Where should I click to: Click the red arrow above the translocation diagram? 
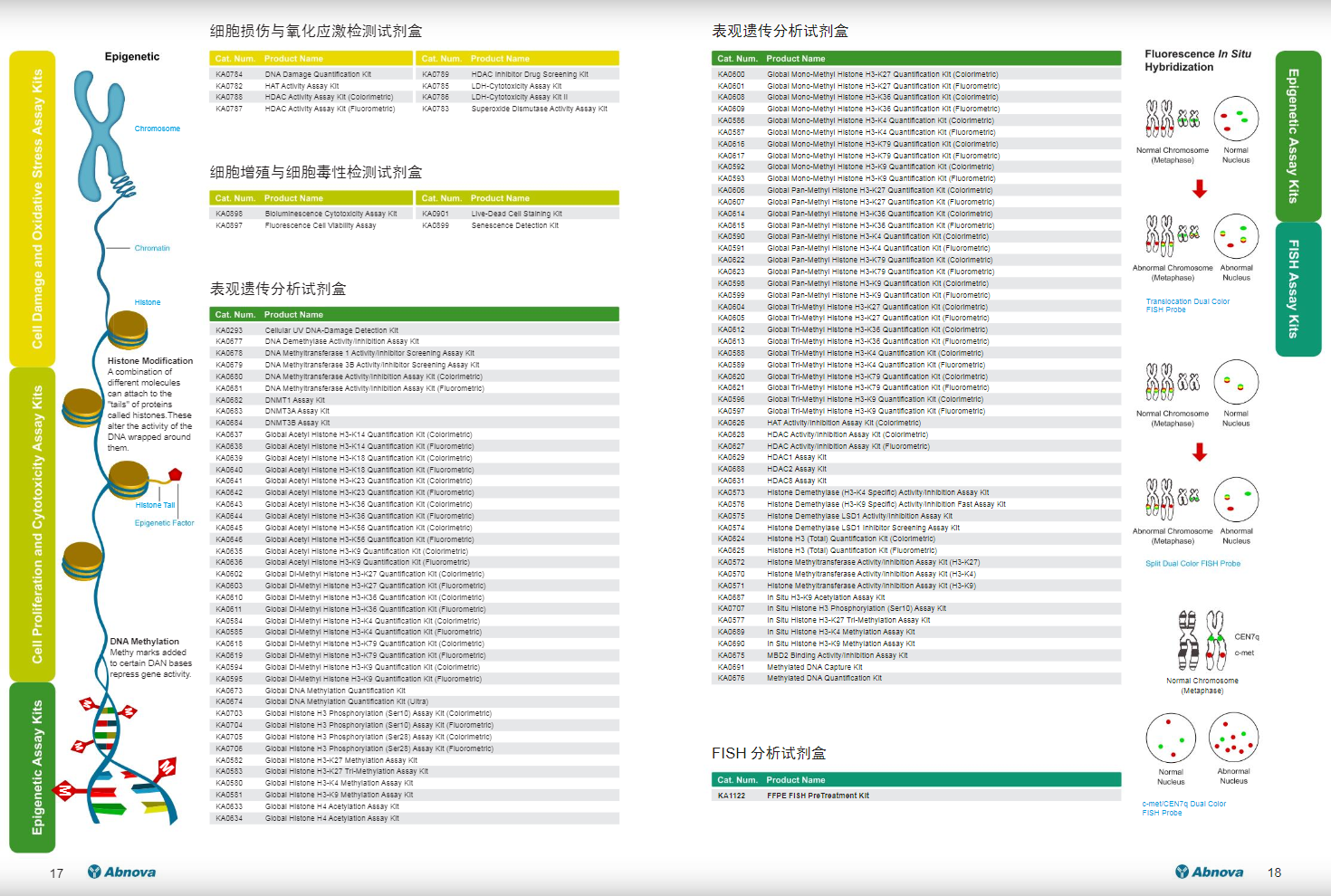pyautogui.click(x=1200, y=189)
